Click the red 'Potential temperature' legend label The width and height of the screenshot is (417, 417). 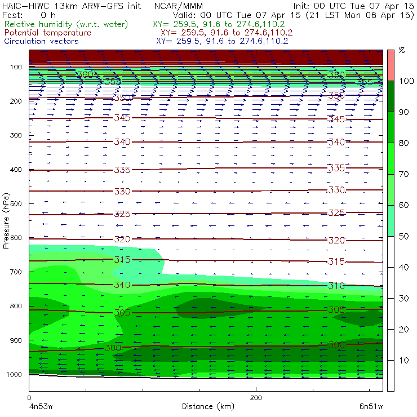48,33
